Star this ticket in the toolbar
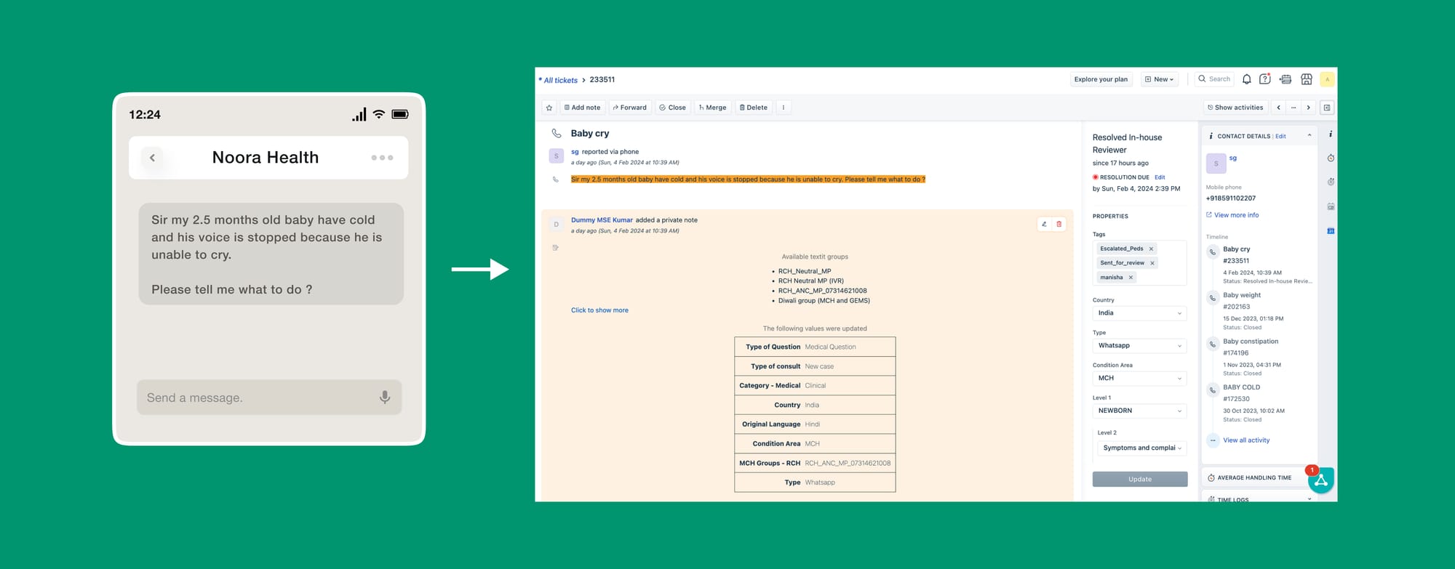The width and height of the screenshot is (1455, 569). [x=549, y=108]
